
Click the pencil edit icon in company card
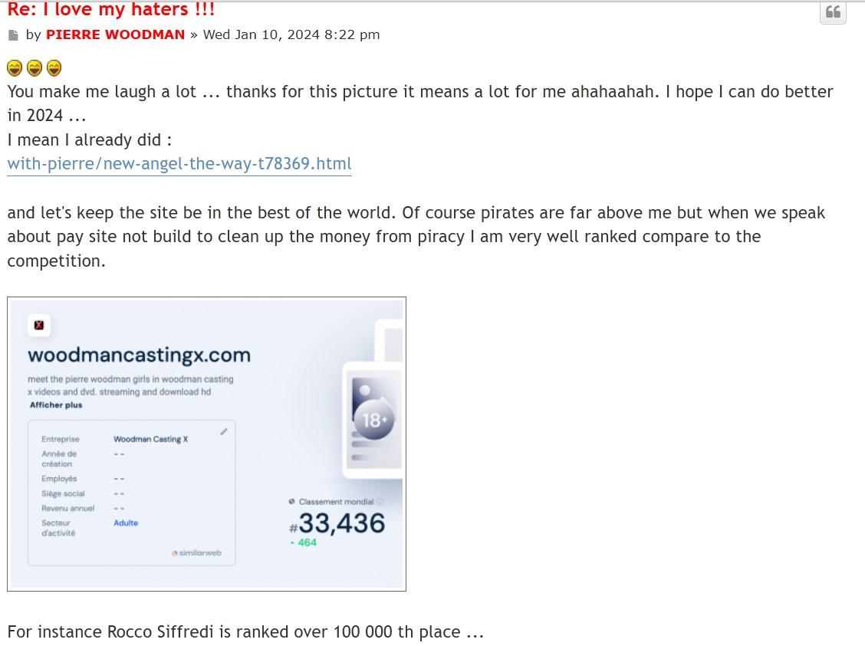pyautogui.click(x=223, y=431)
